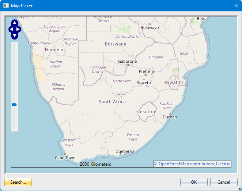
Task: Click the pan down arrow
Action: [x=15, y=36]
